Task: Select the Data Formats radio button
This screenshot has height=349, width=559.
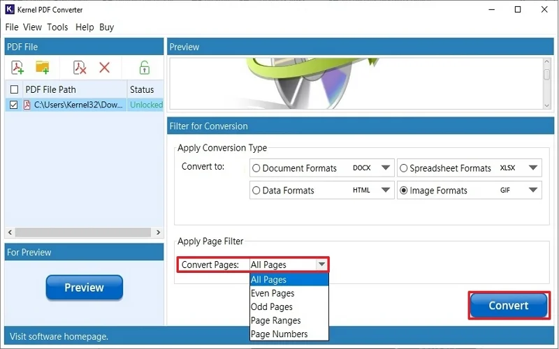Action: coord(256,191)
